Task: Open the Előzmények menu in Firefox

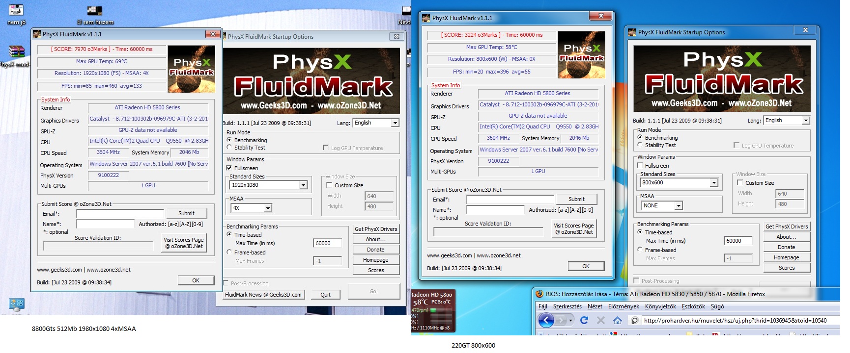Action: (x=623, y=306)
